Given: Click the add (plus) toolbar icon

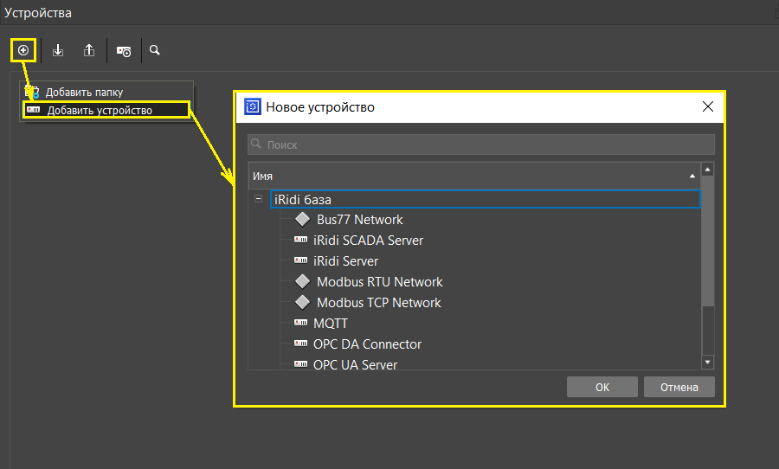Looking at the screenshot, I should click(x=23, y=50).
